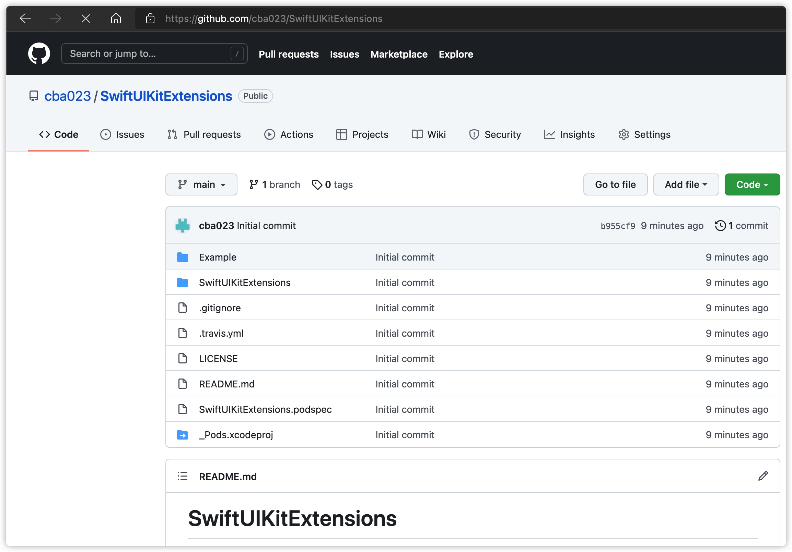Click the README.md heading above the preview
Viewport: 792px width, 552px height.
click(x=228, y=477)
